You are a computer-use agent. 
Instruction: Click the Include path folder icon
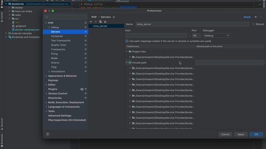tap(130, 62)
